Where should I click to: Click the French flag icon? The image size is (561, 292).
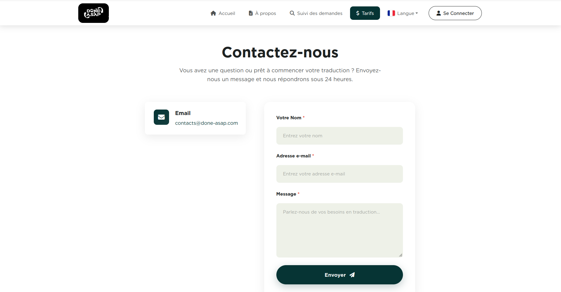(391, 13)
